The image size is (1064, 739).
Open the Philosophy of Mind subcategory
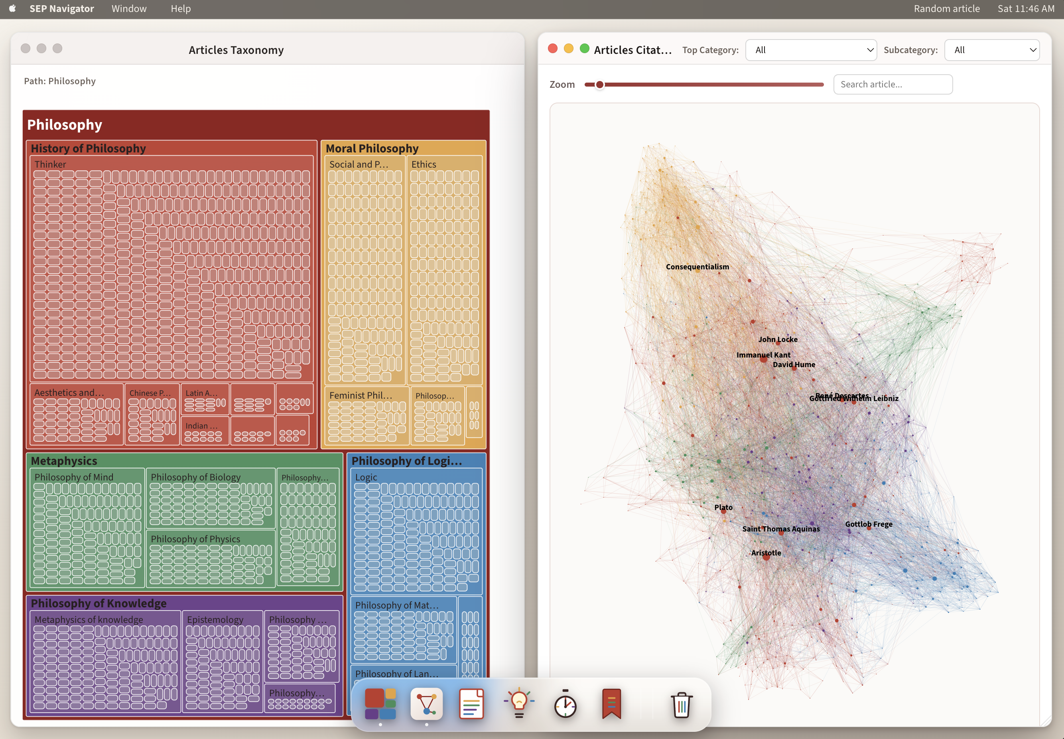tap(74, 477)
